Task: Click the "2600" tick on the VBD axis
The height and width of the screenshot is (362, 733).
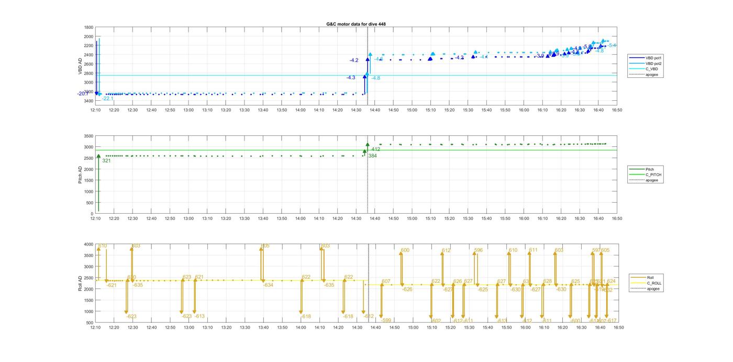Action: point(88,64)
